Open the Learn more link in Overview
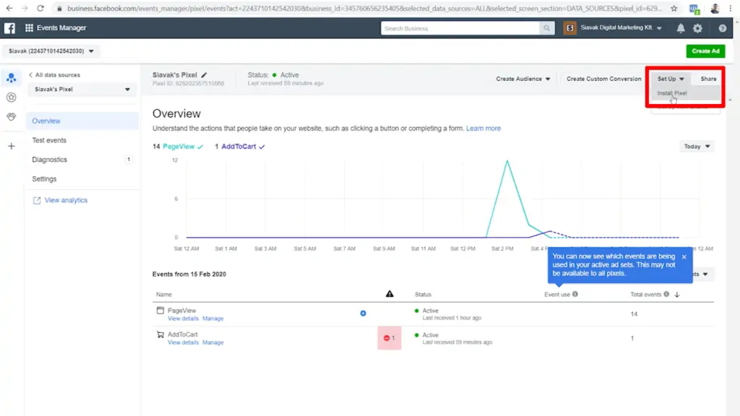Viewport: 740px width, 416px height. (483, 128)
